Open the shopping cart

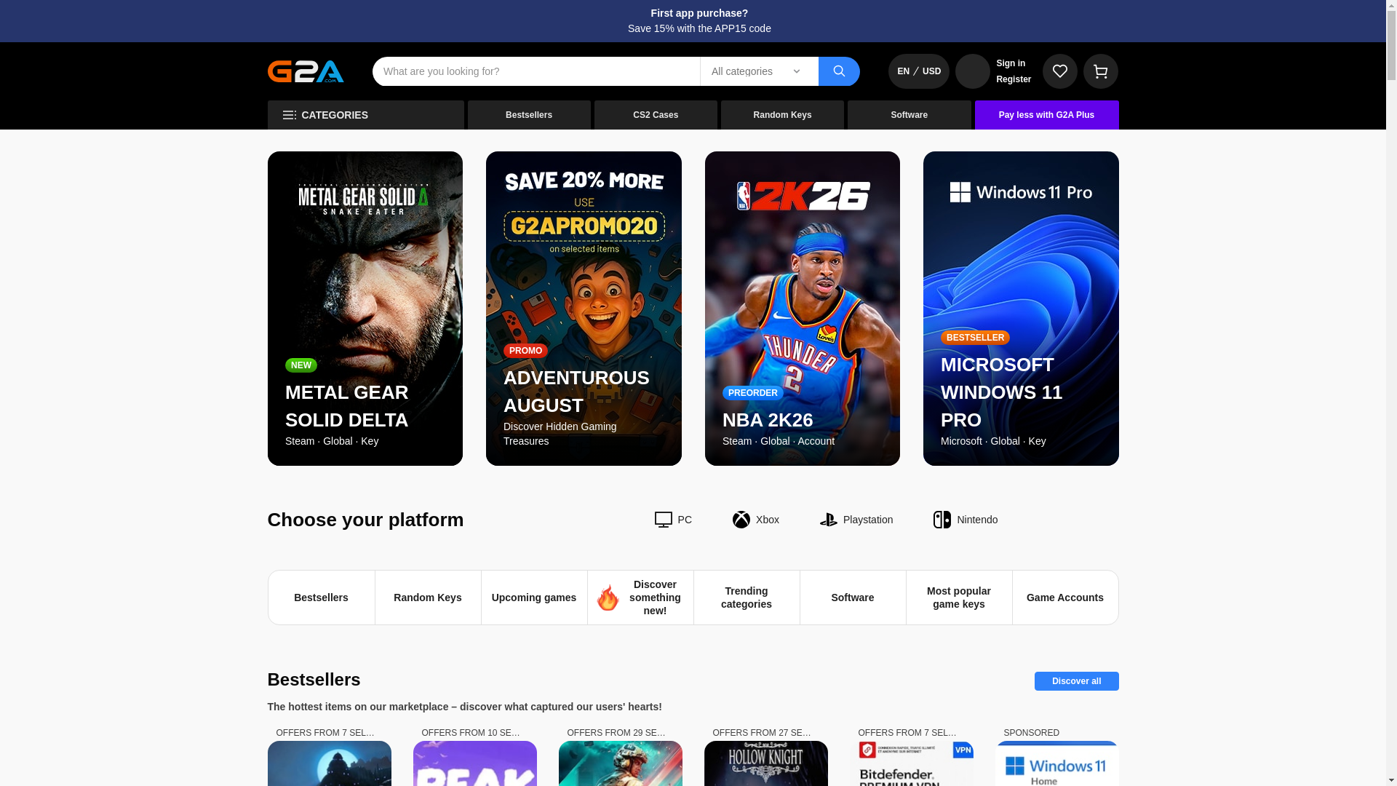(x=1100, y=71)
